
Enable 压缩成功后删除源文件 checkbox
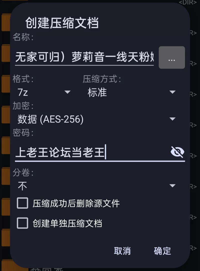(x=22, y=203)
